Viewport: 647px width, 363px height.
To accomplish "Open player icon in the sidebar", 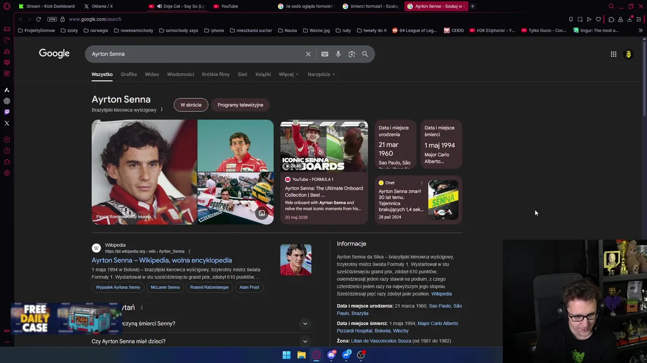I will pos(7,140).
